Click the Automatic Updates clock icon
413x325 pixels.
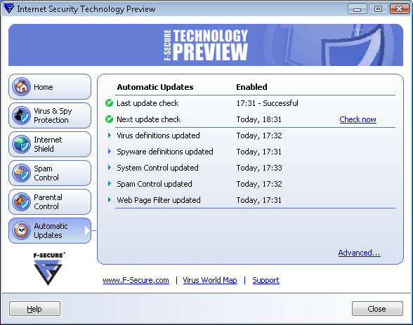(x=21, y=230)
